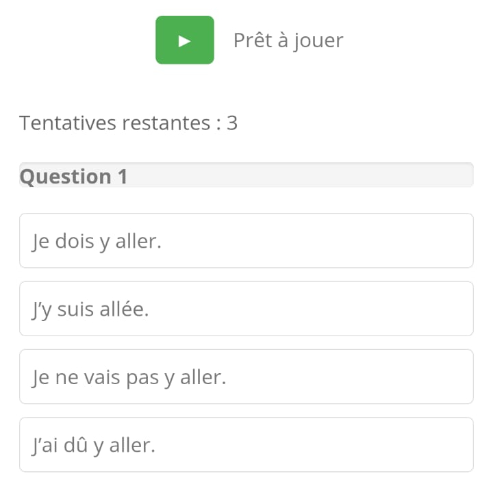
Task: Tap the last answer box in the list
Action: coord(246,445)
